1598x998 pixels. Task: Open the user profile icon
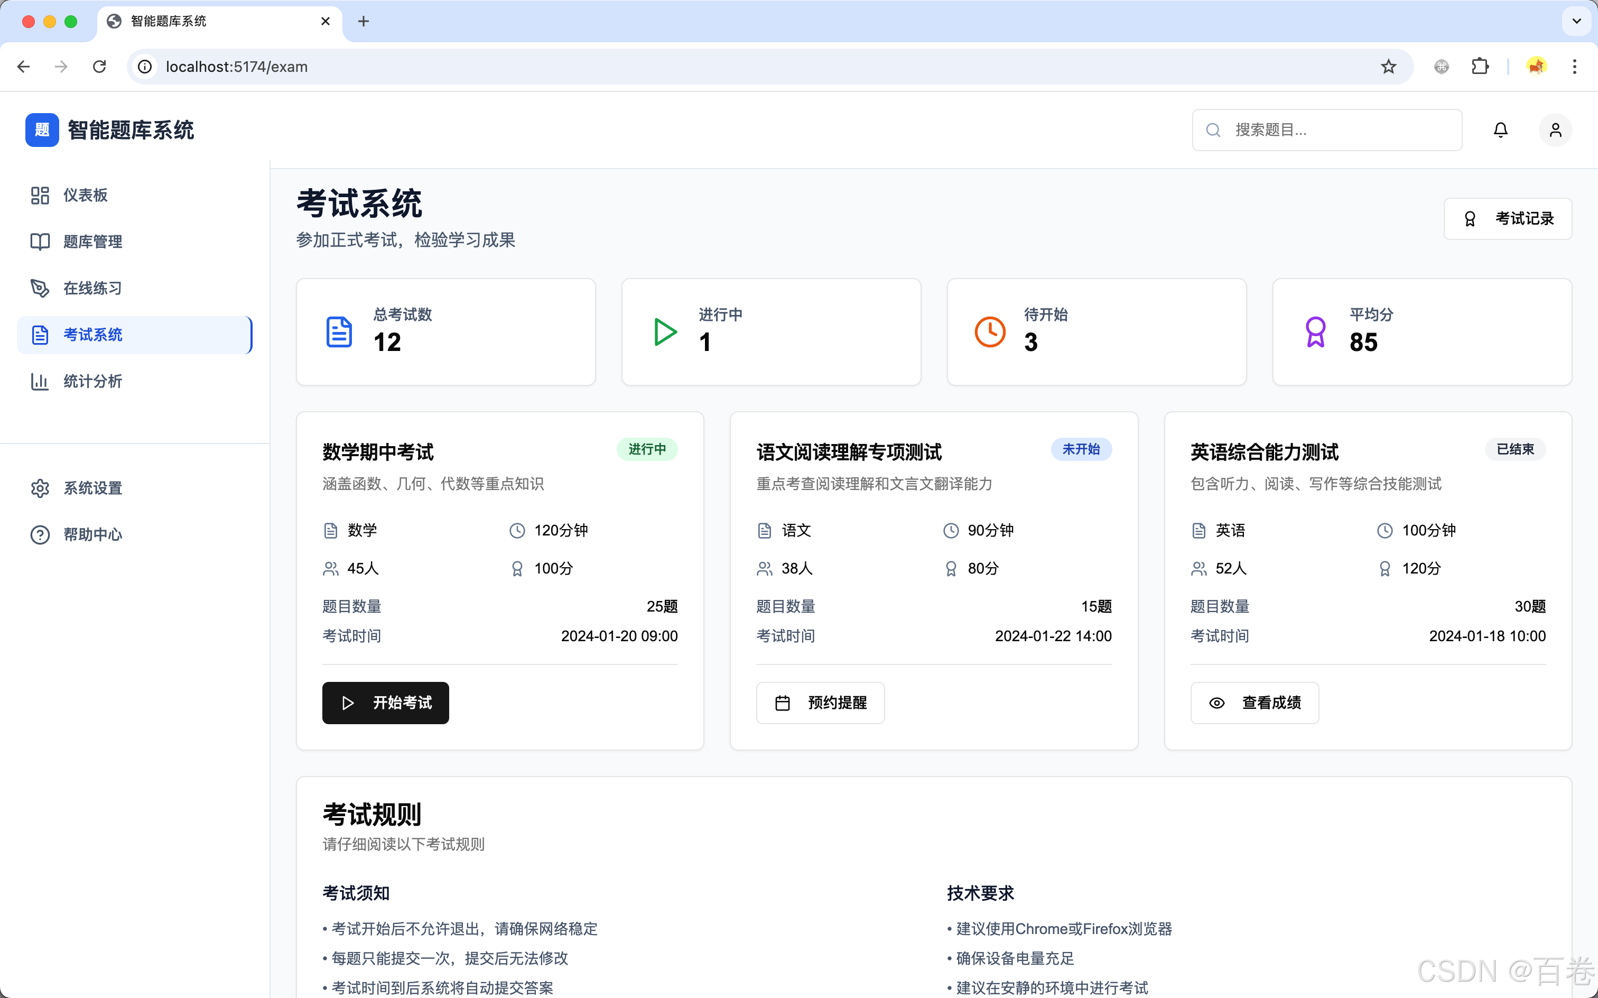[1555, 130]
